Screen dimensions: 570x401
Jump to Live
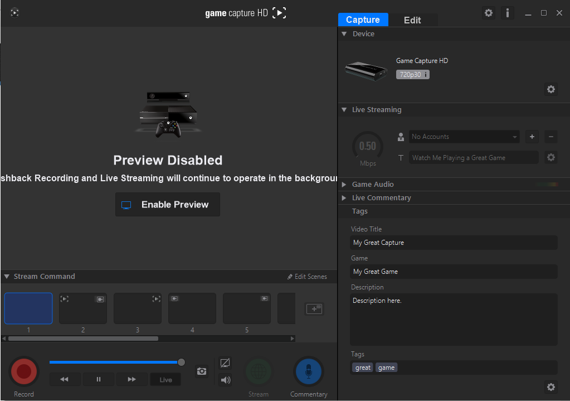click(x=165, y=380)
